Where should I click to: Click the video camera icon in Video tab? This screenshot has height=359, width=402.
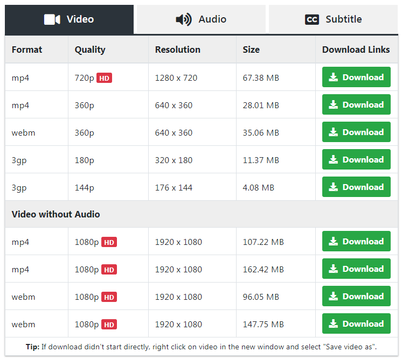coord(52,19)
